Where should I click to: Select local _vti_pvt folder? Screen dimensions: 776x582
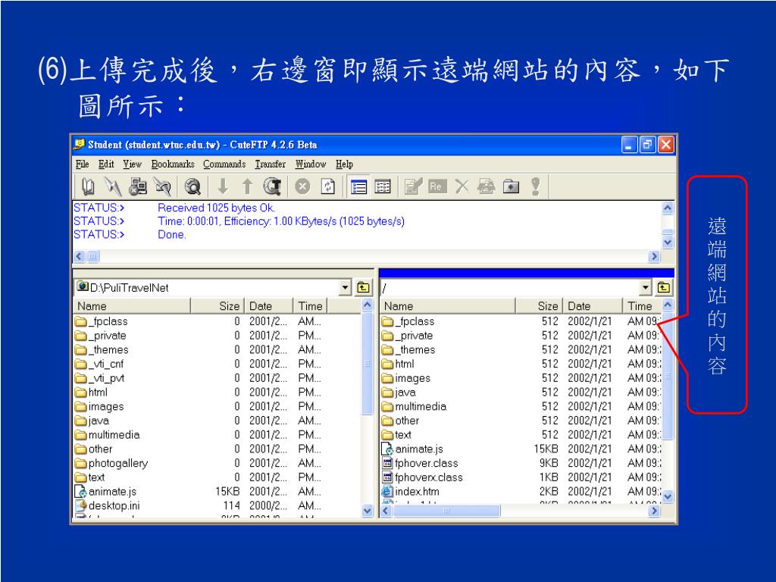coord(99,379)
